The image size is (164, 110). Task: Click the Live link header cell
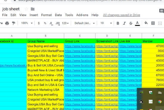[x=130, y=41]
